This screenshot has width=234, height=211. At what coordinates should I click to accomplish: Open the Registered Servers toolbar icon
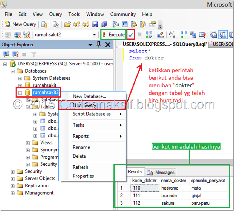click(x=116, y=24)
